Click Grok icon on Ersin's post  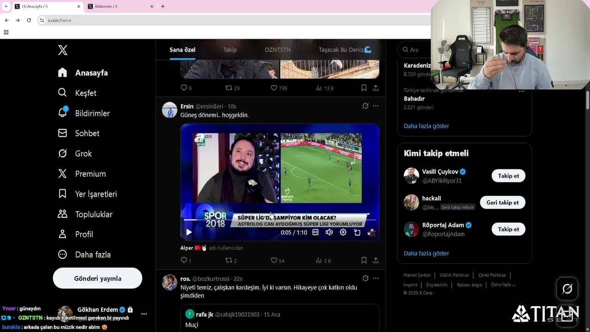coord(365,106)
